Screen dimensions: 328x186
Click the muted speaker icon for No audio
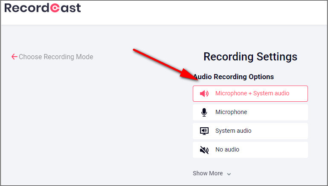(x=204, y=150)
